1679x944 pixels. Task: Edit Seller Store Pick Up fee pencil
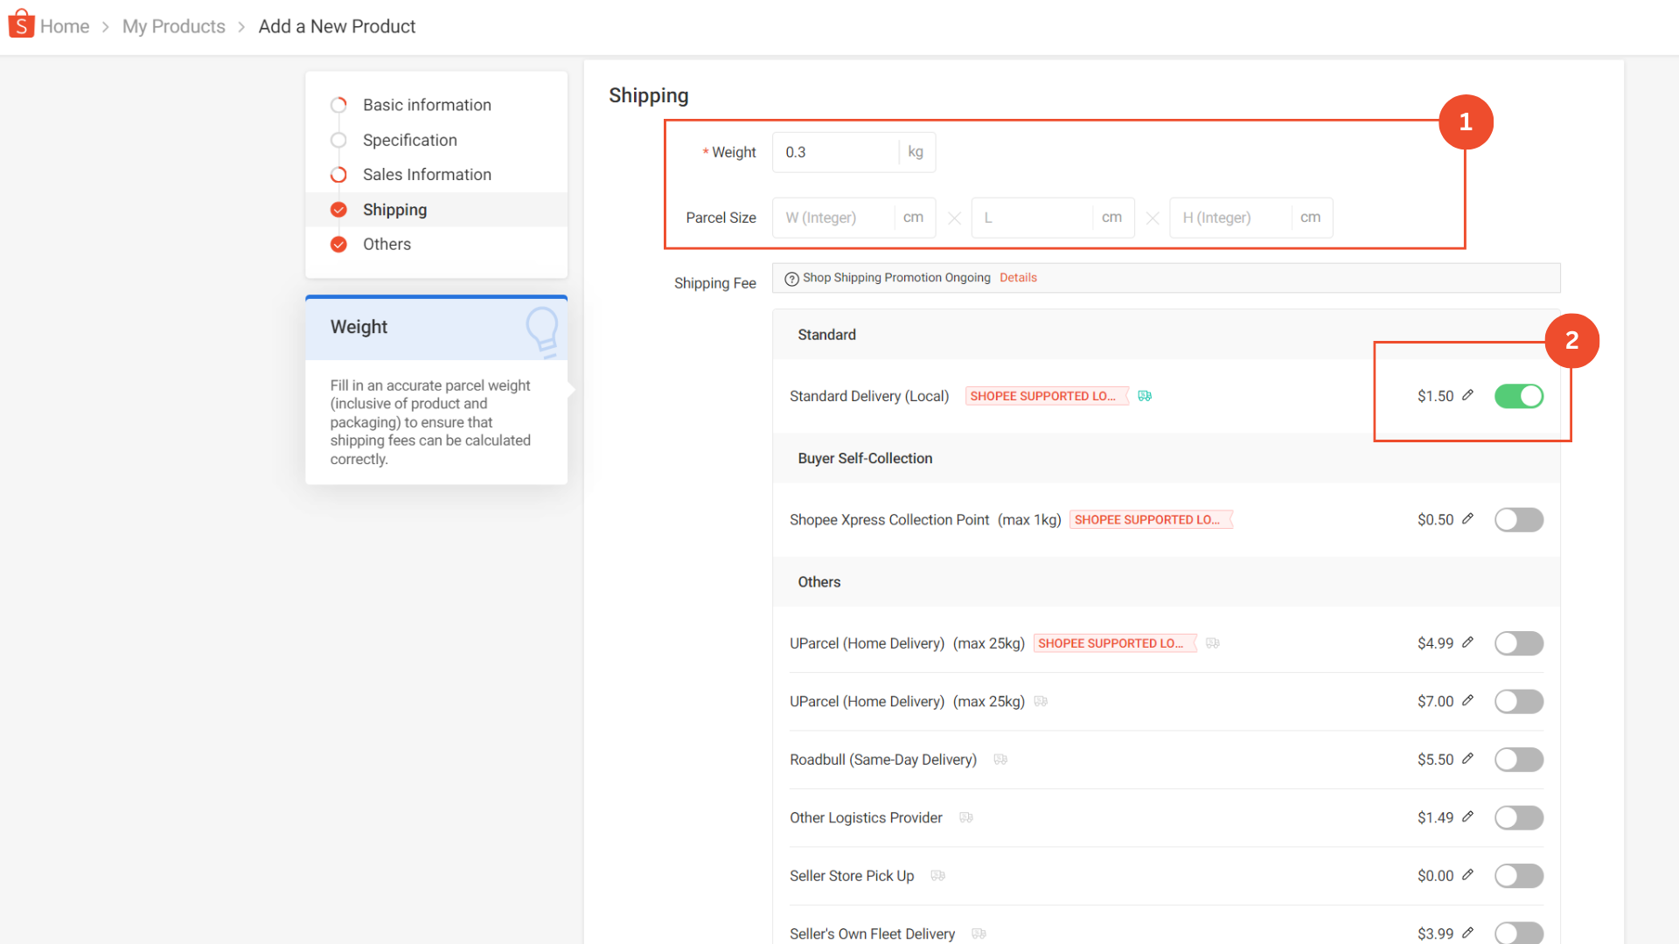[x=1467, y=875]
